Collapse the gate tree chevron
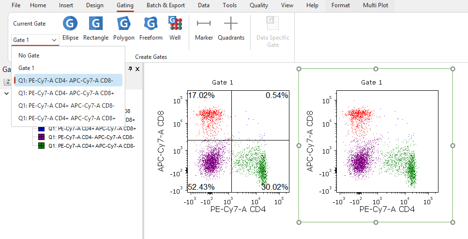Screen dimensions: 468x239 (x=6, y=93)
